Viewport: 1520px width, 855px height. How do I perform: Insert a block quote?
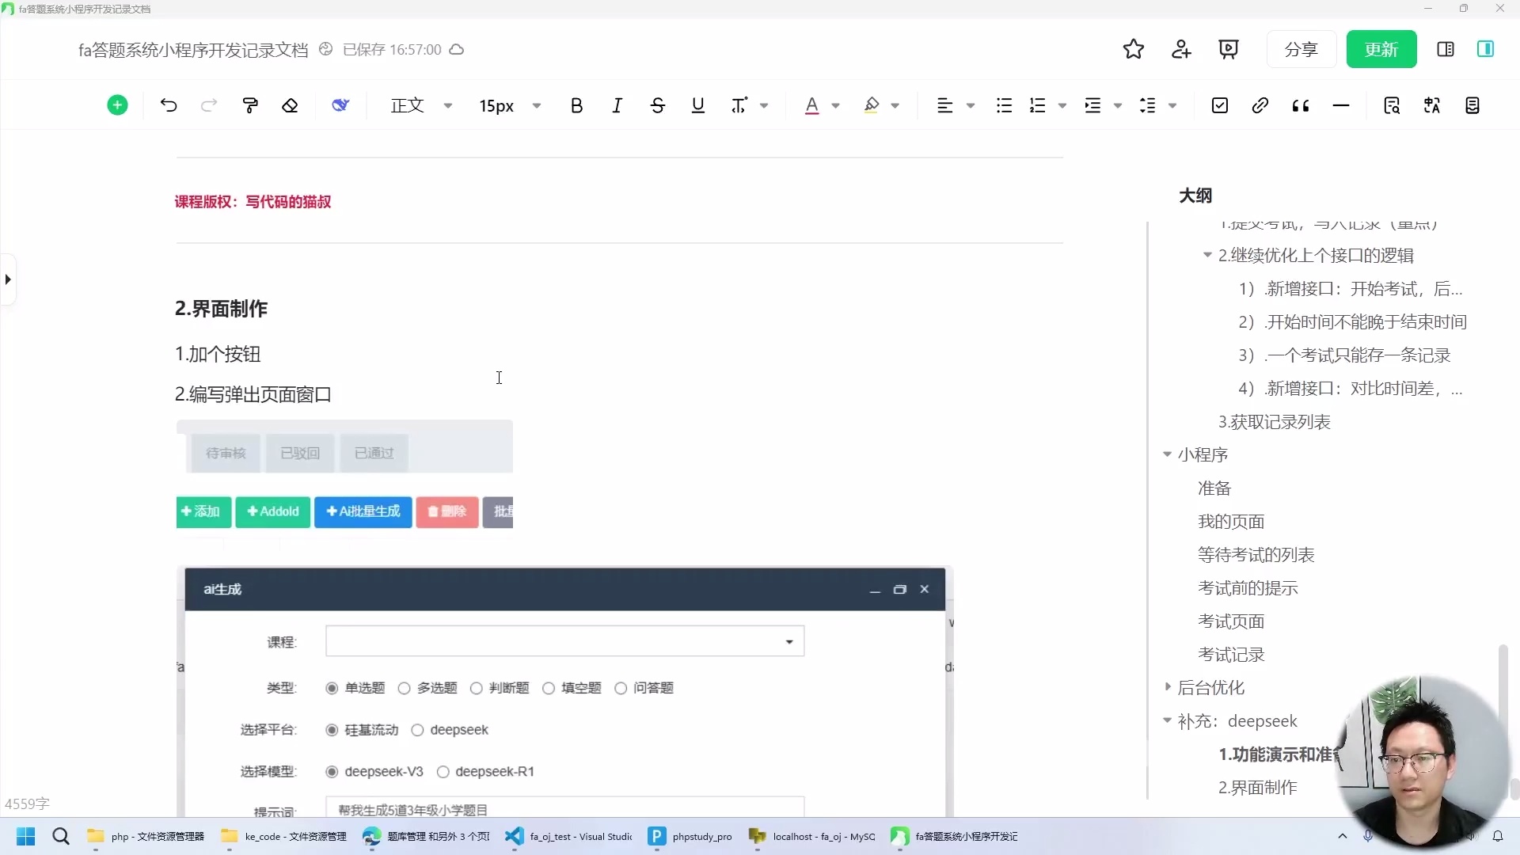click(x=1299, y=105)
